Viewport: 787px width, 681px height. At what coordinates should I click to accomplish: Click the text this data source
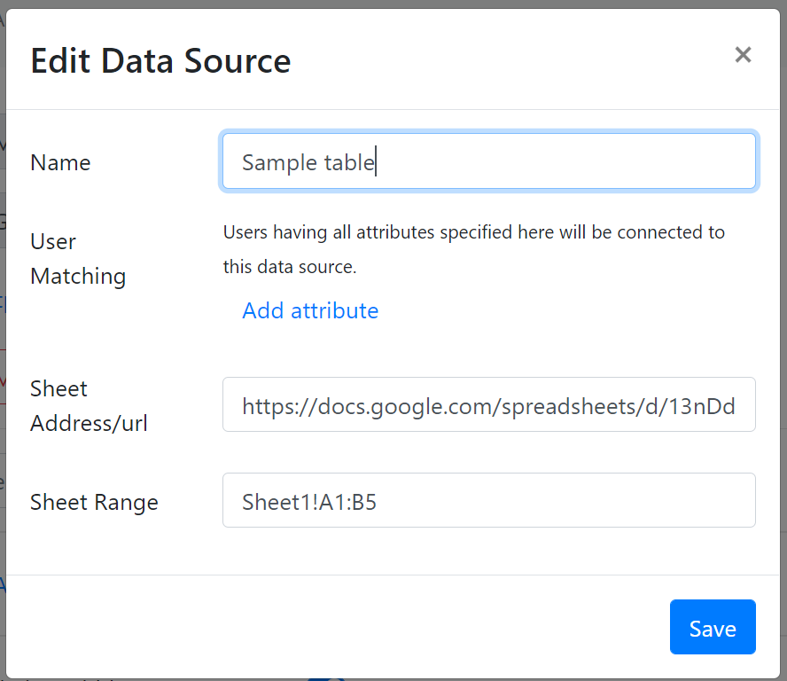[290, 267]
